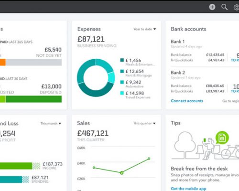The height and width of the screenshot is (191, 239).
Task: Click the £13,000 deposited amount
Action: pos(52,86)
